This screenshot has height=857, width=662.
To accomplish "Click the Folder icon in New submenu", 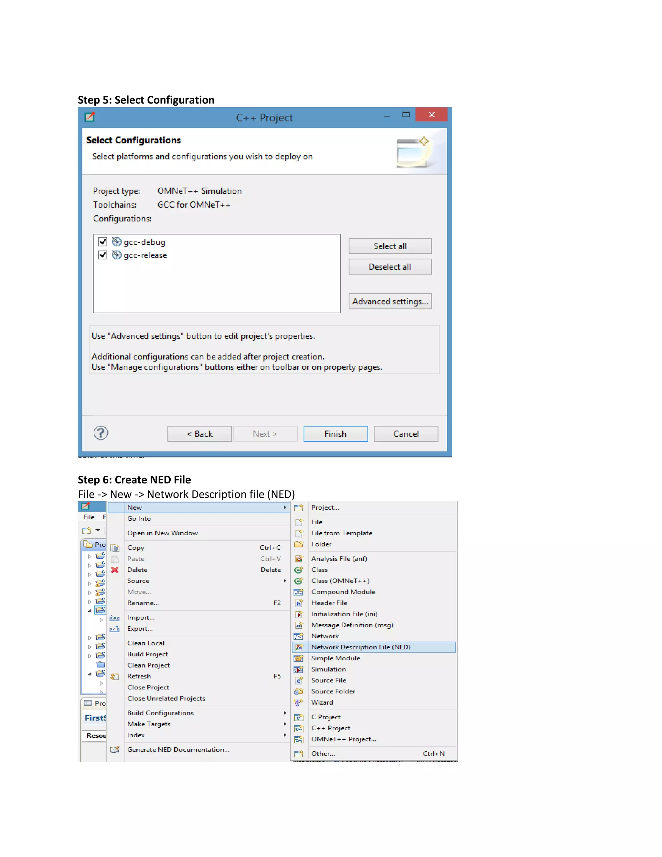I will tap(299, 544).
